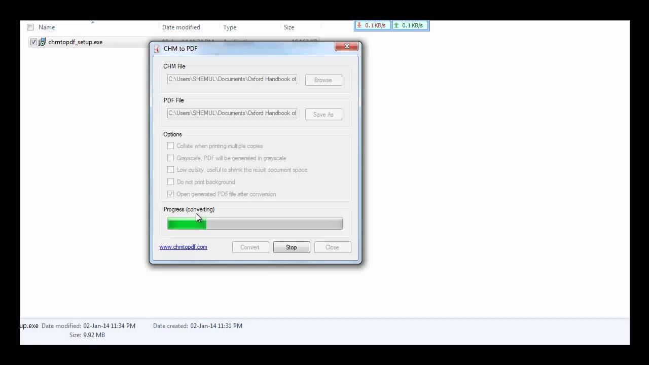Sort the file list by the Date modified column

[181, 27]
